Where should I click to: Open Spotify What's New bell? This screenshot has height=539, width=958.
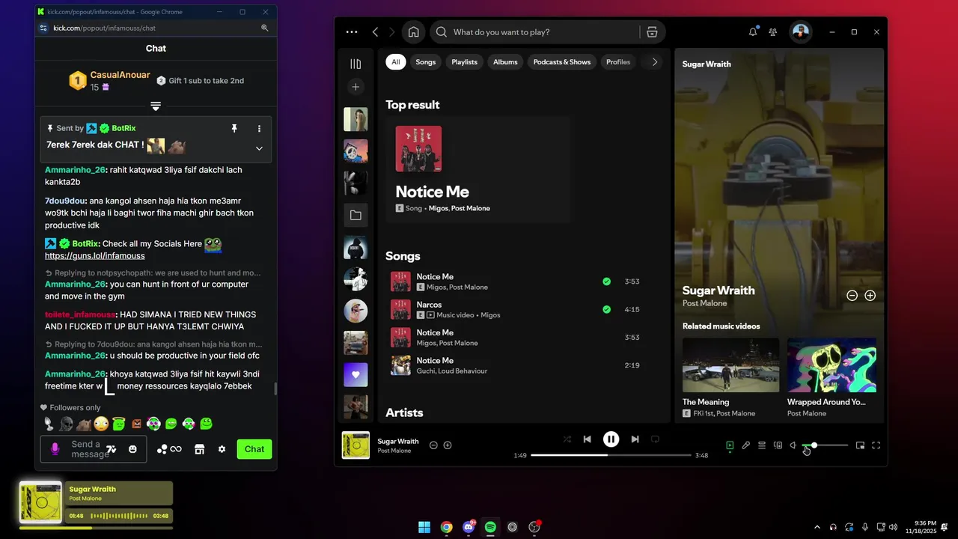tap(753, 32)
